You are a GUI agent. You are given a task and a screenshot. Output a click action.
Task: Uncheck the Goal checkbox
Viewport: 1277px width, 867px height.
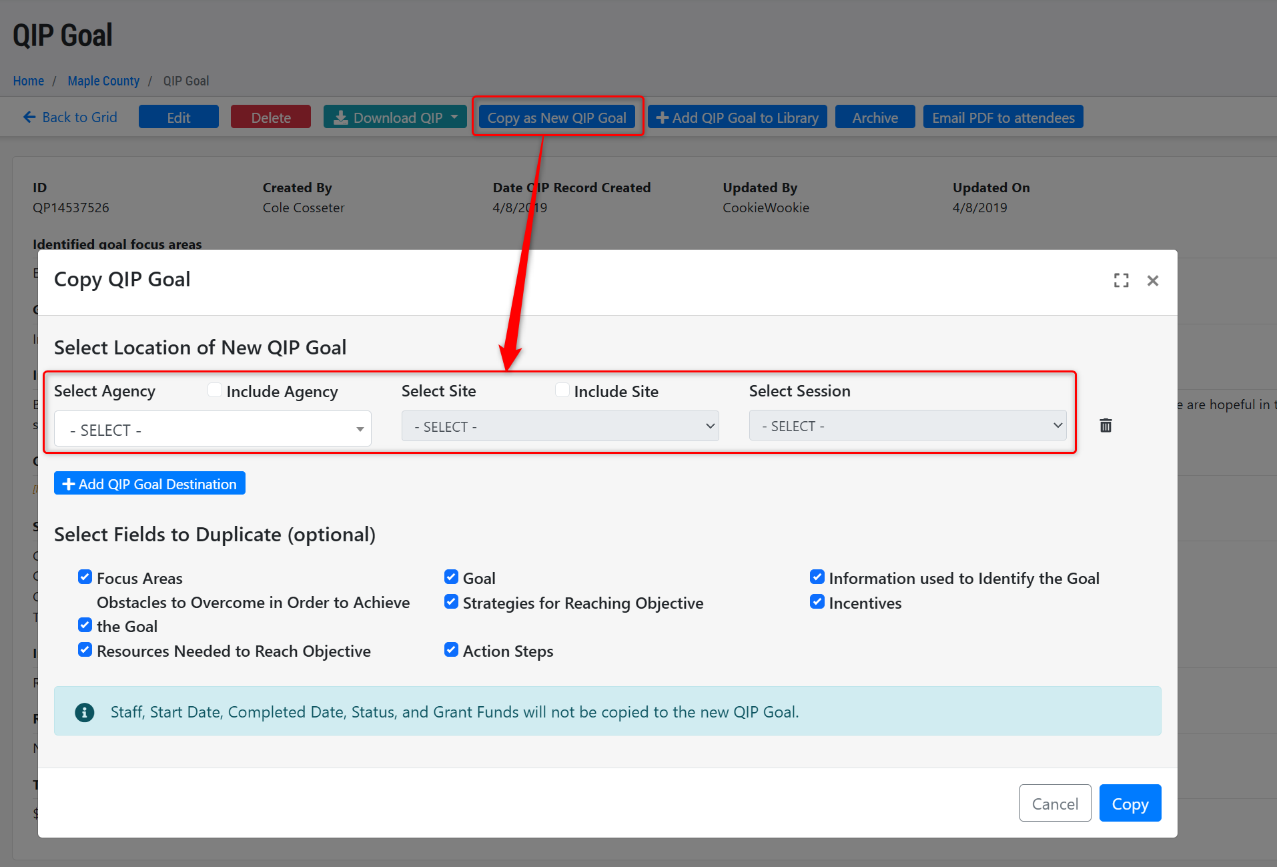click(451, 577)
